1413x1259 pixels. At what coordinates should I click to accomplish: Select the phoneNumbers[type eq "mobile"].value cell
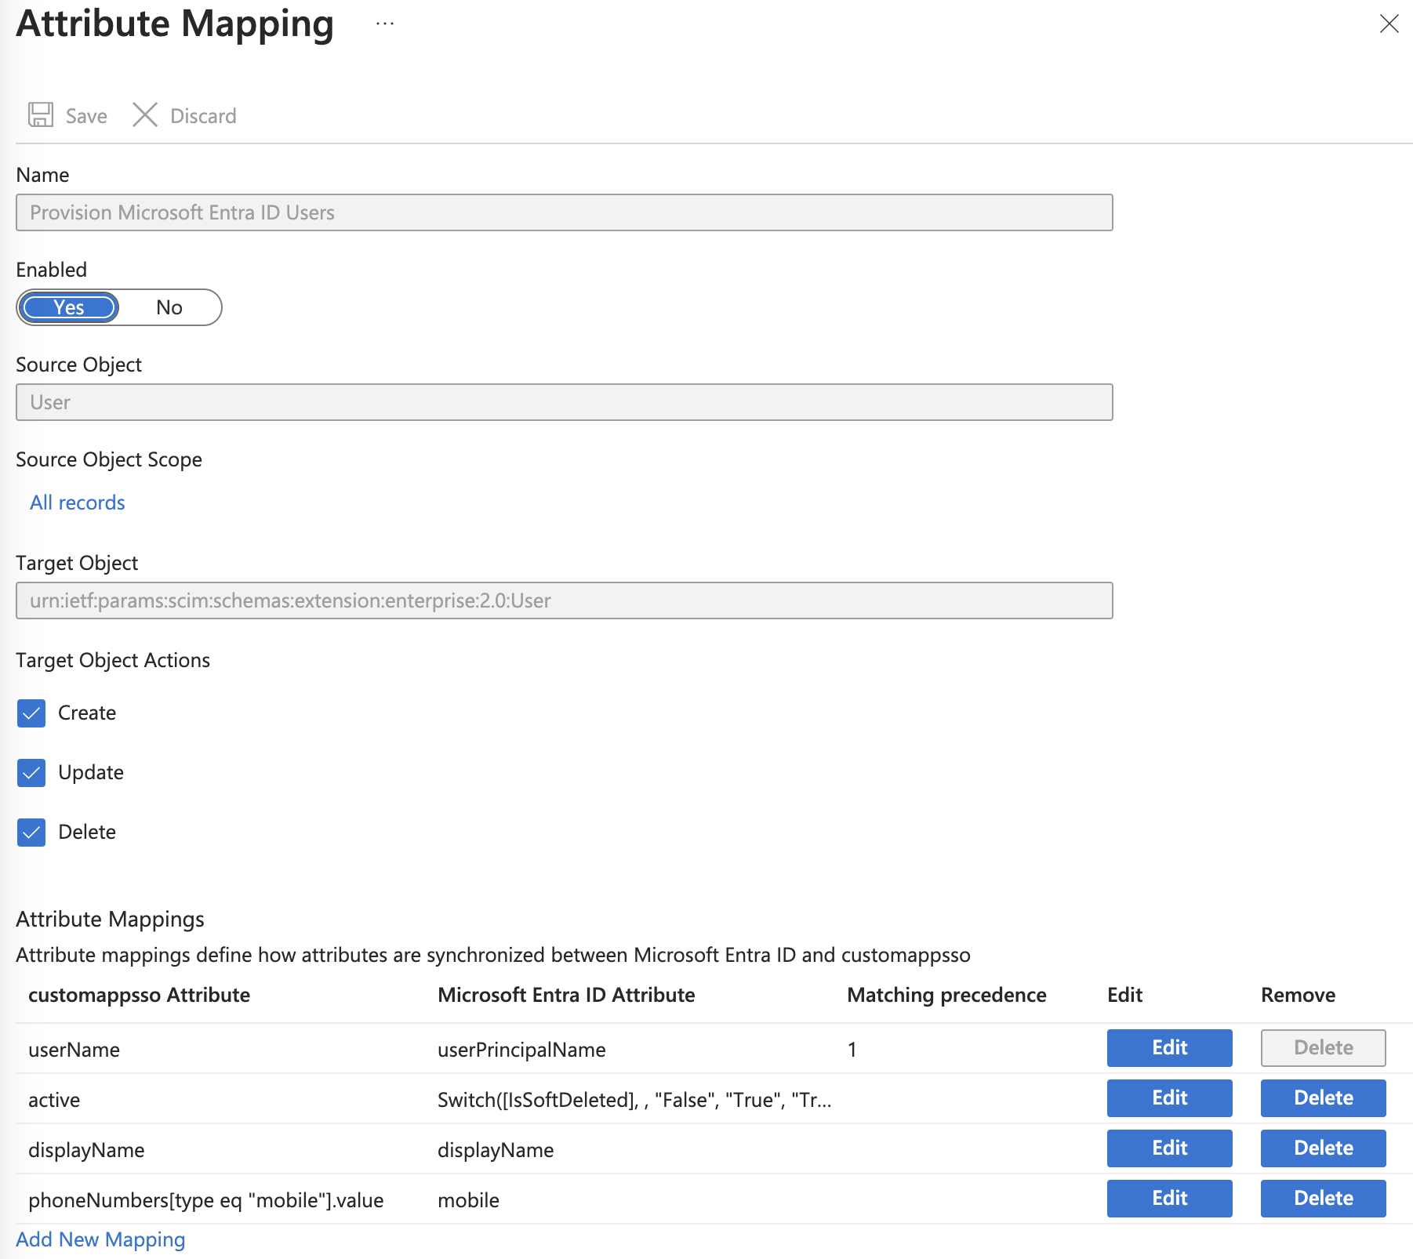click(206, 1200)
